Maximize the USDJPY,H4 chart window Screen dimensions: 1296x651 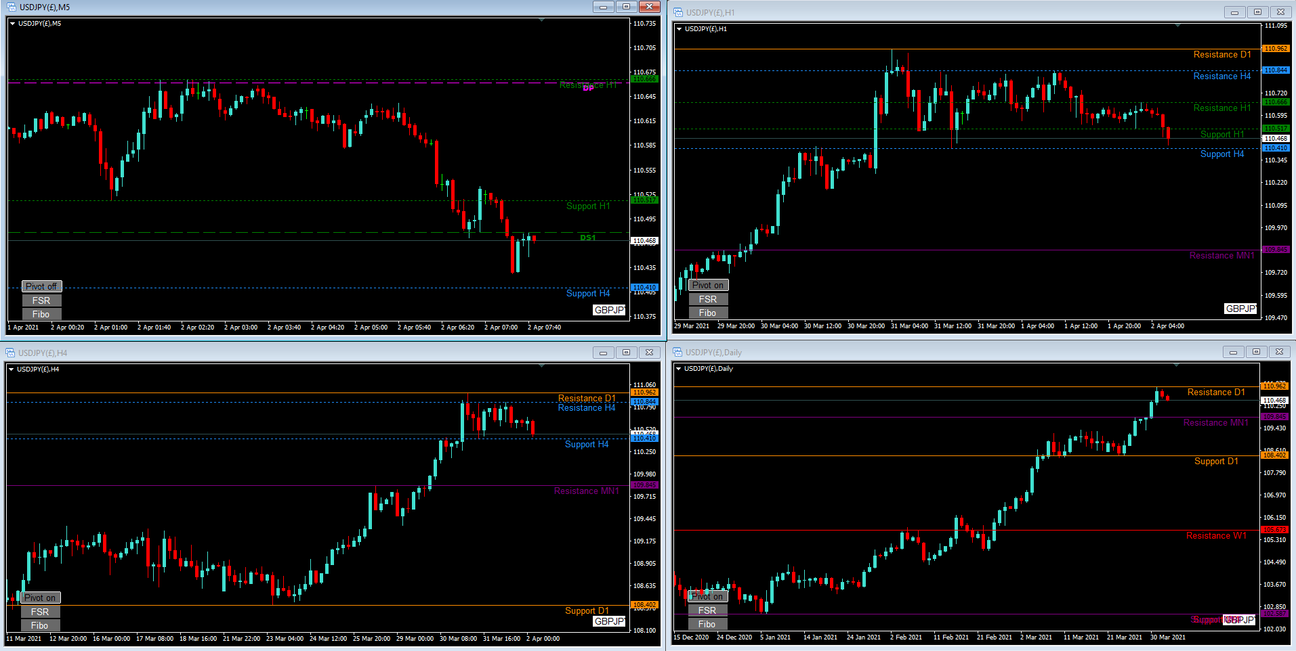click(626, 353)
